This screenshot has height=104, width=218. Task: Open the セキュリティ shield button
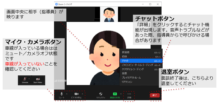click(x=101, y=95)
